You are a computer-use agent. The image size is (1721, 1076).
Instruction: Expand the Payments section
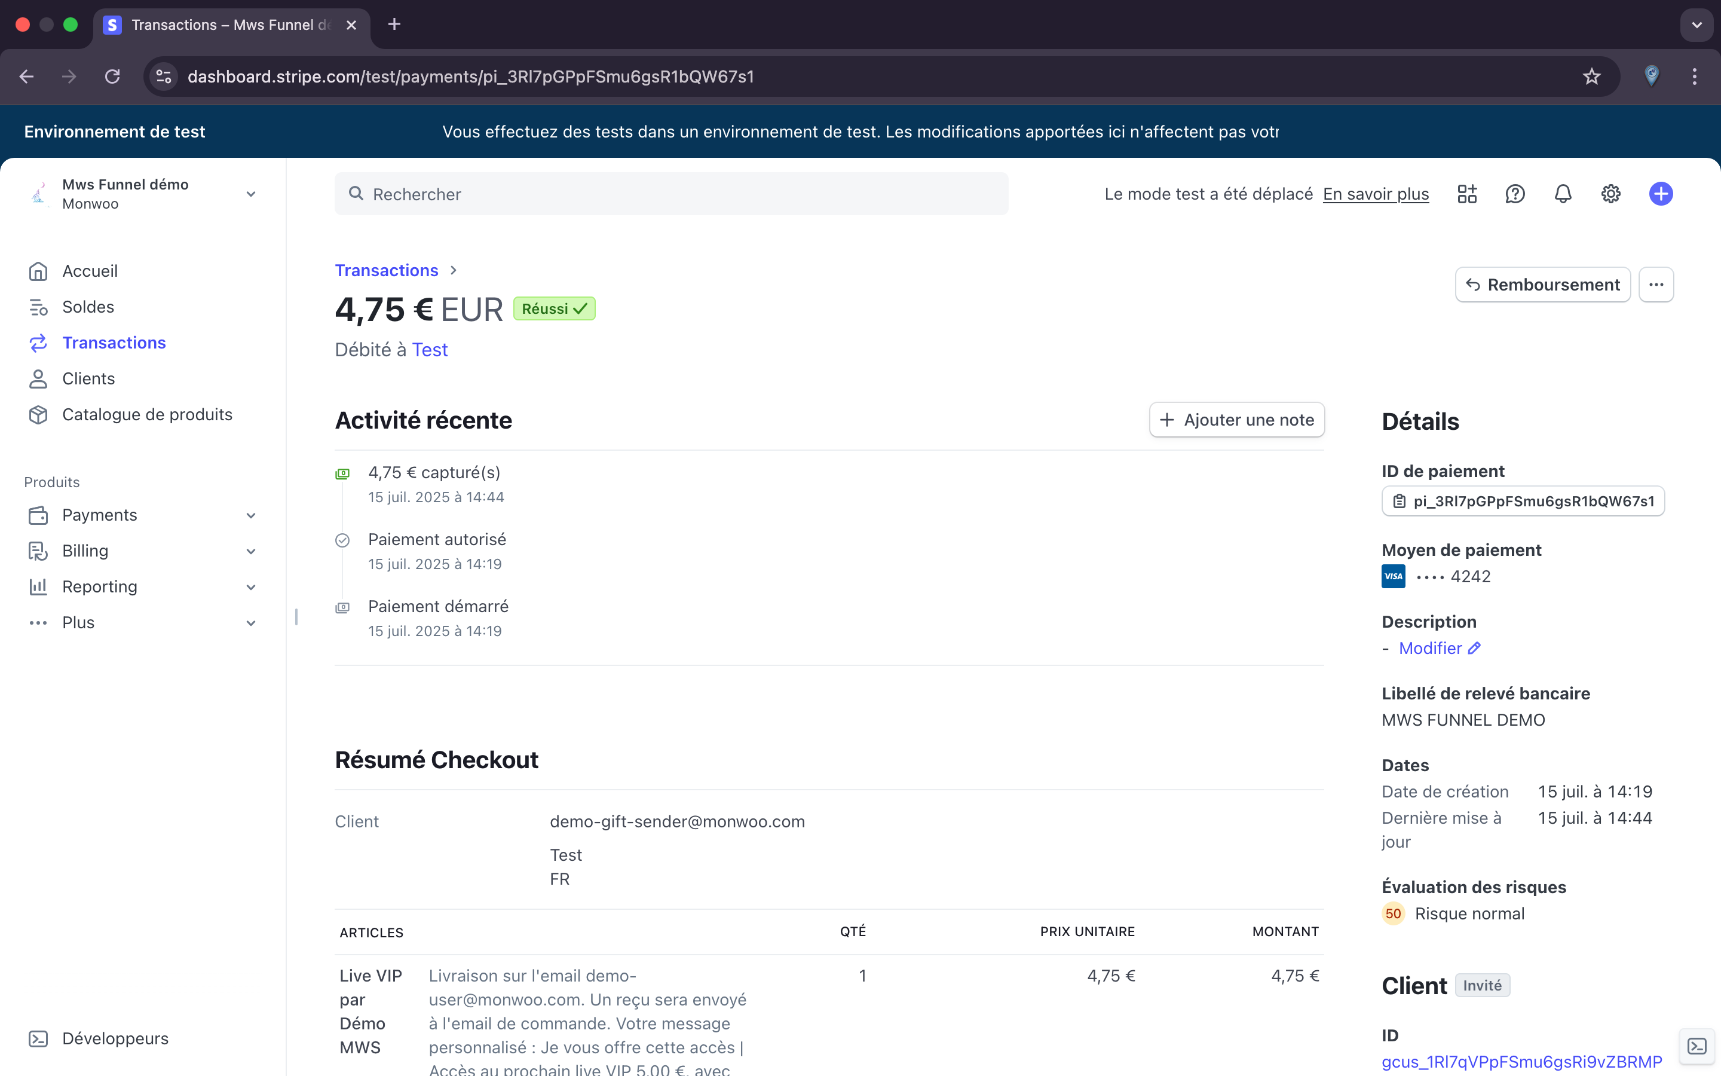(100, 515)
